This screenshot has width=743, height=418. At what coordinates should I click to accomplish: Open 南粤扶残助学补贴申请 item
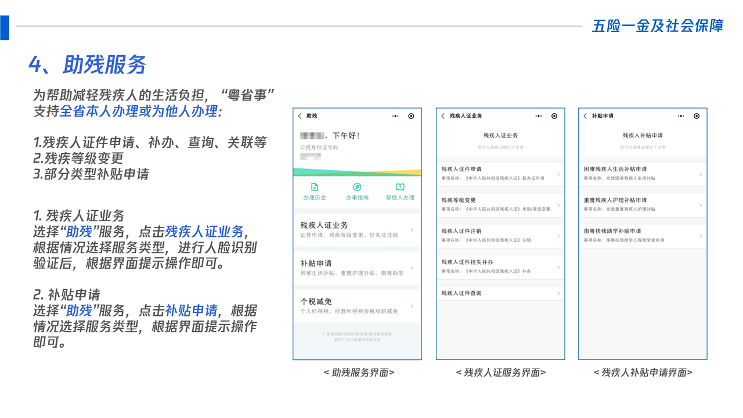(643, 236)
